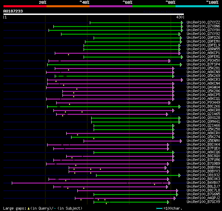Click yellow gap marker on A8KCP1 row
222x211 pixels.
pos(69,54)
